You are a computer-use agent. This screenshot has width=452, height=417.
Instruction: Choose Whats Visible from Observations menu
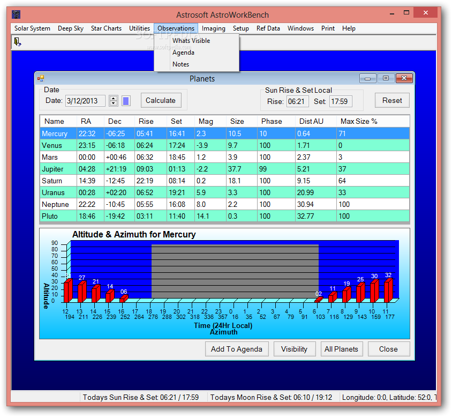click(x=197, y=41)
